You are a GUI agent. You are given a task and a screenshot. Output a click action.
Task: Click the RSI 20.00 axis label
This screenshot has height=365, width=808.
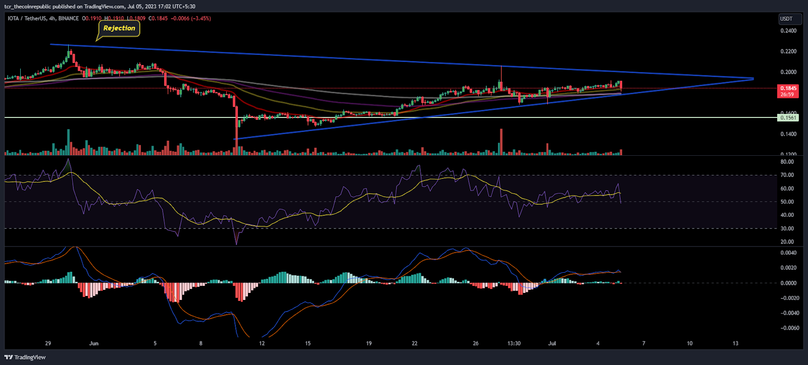click(x=787, y=241)
